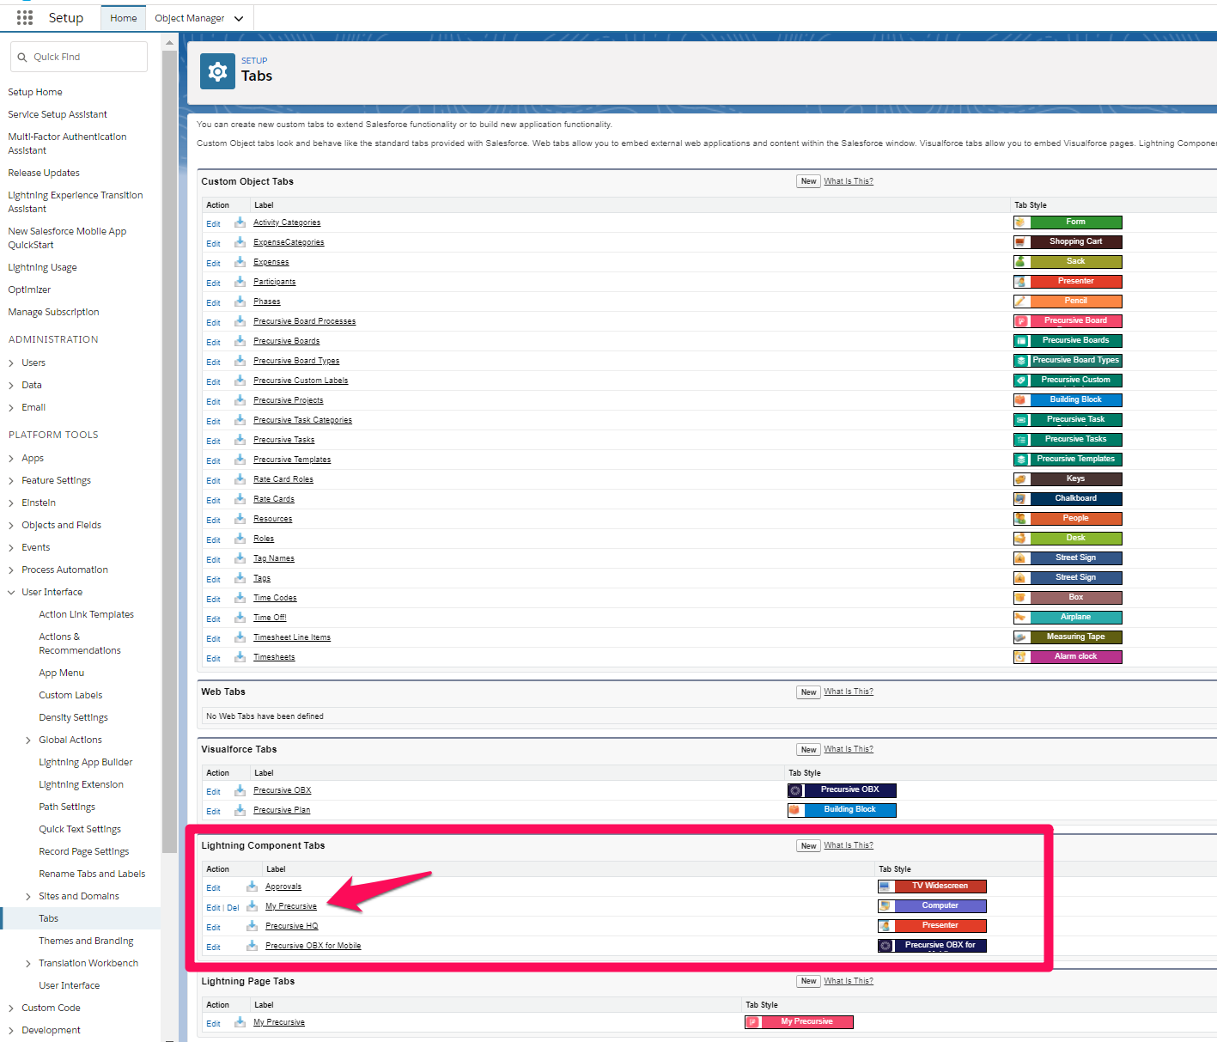Click into the Quick Find search field
The image size is (1217, 1042).
point(79,57)
